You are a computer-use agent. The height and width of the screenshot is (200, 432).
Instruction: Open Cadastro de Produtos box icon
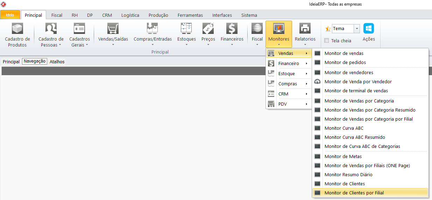point(17,29)
